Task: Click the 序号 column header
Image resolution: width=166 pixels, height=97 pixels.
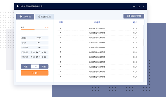Action: click(61, 22)
